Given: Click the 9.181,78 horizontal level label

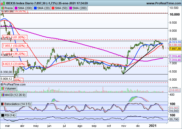Looking at the screenshot, I should pos(6,26).
